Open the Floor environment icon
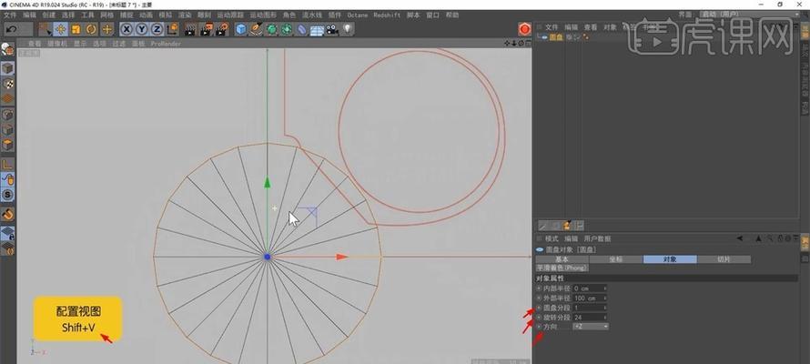Image resolution: width=810 pixels, height=364 pixels. (x=317, y=30)
